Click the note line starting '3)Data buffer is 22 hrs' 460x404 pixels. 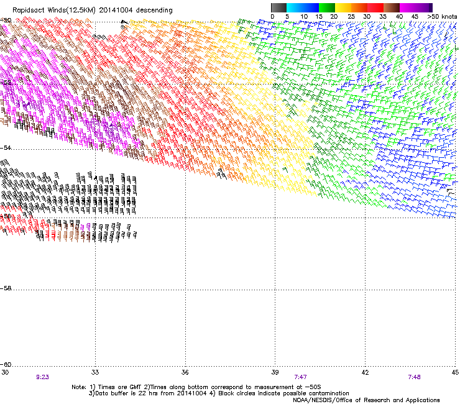point(219,393)
